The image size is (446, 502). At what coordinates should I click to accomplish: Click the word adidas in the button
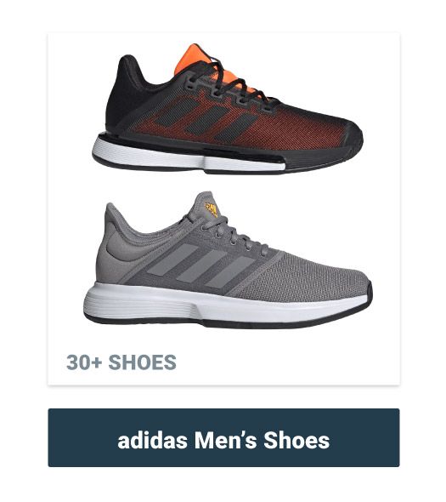coord(152,440)
